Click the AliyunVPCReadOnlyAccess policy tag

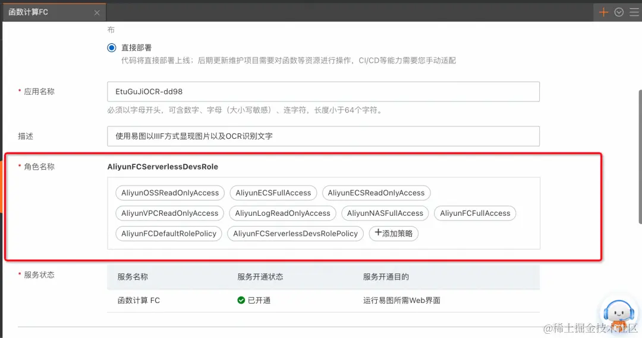click(169, 213)
